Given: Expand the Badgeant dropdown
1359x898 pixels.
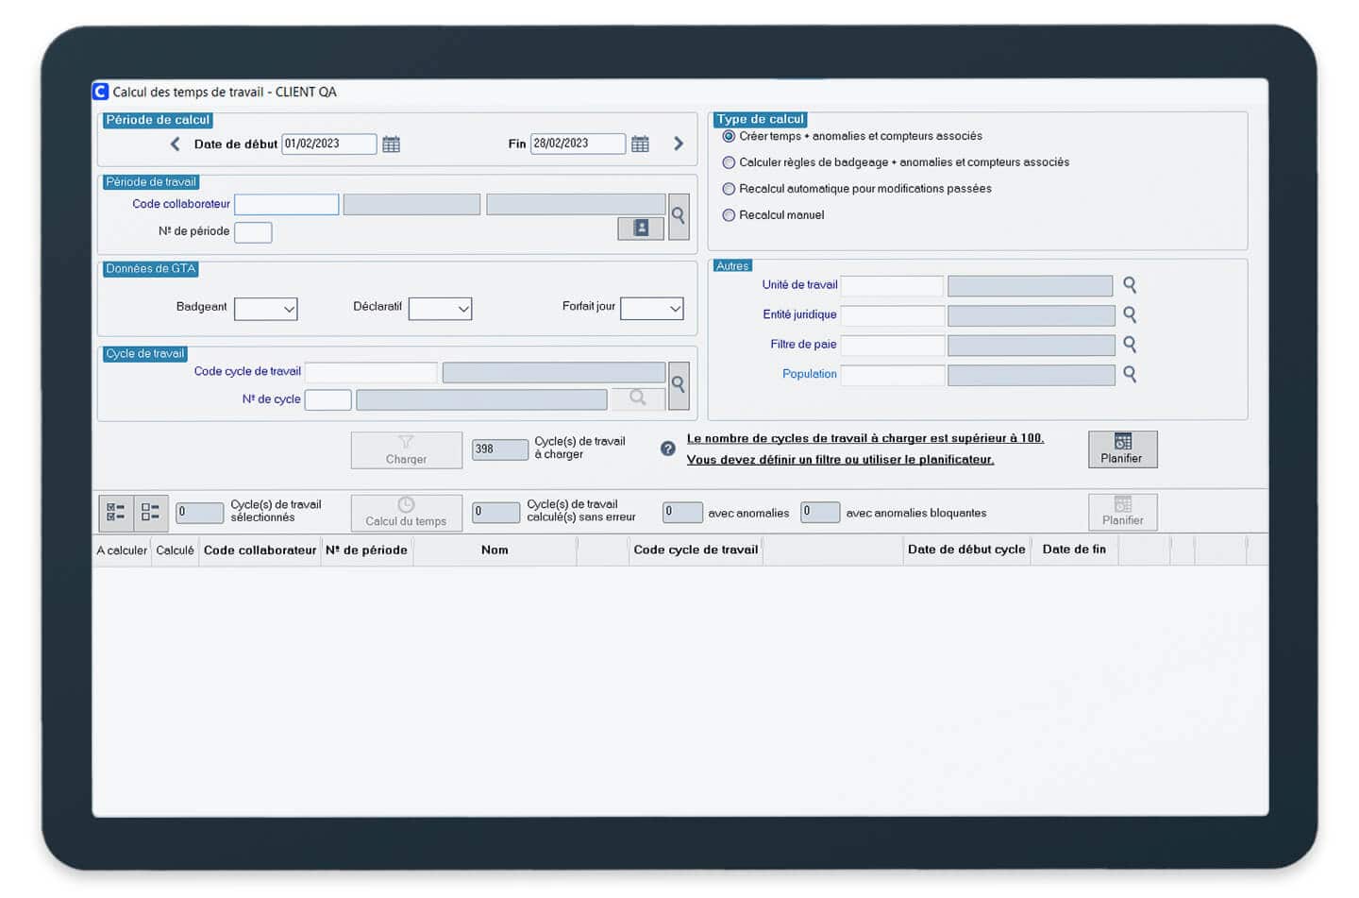Looking at the screenshot, I should coord(266,309).
